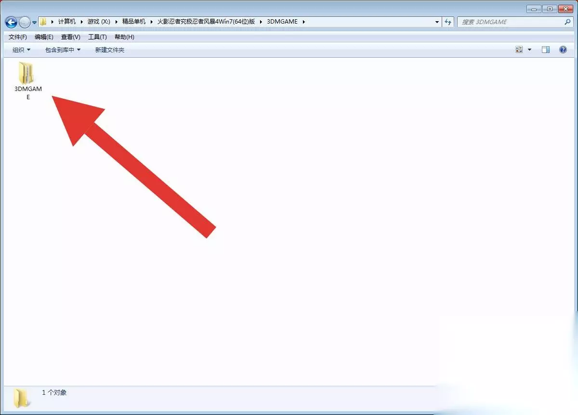Open the recent locations dropdown arrow

(x=35, y=23)
